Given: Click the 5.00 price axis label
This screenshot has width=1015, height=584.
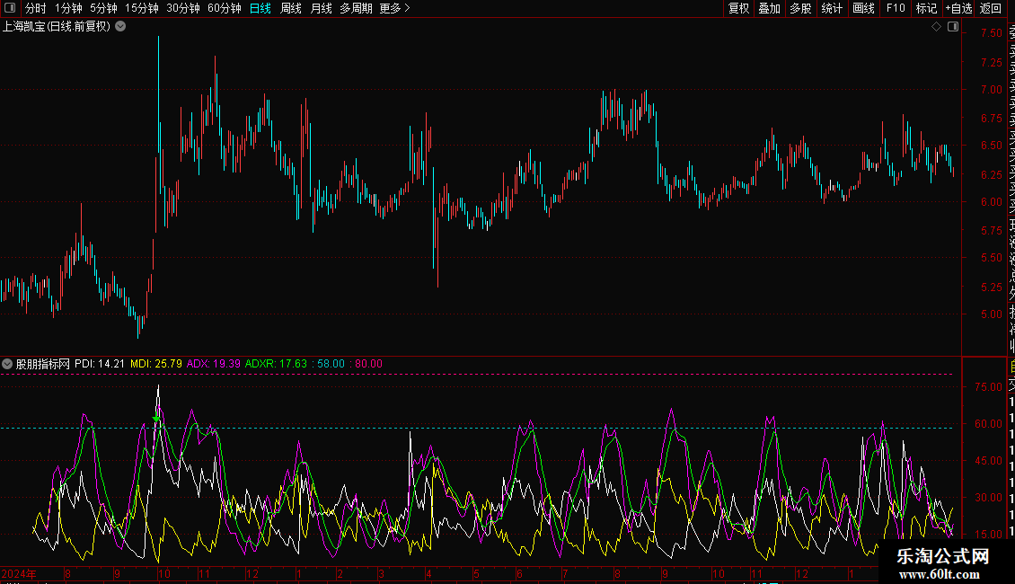Looking at the screenshot, I should tap(992, 314).
